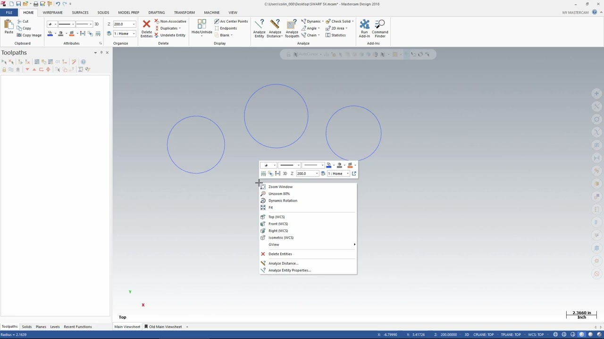This screenshot has height=339, width=604.
Task: Click the mini toolbar wireframe color icon
Action: click(x=329, y=165)
